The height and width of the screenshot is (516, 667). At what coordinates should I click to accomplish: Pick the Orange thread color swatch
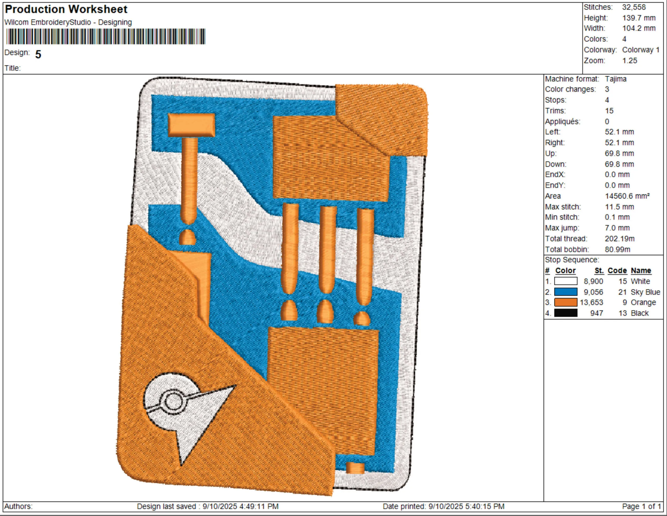(x=566, y=302)
